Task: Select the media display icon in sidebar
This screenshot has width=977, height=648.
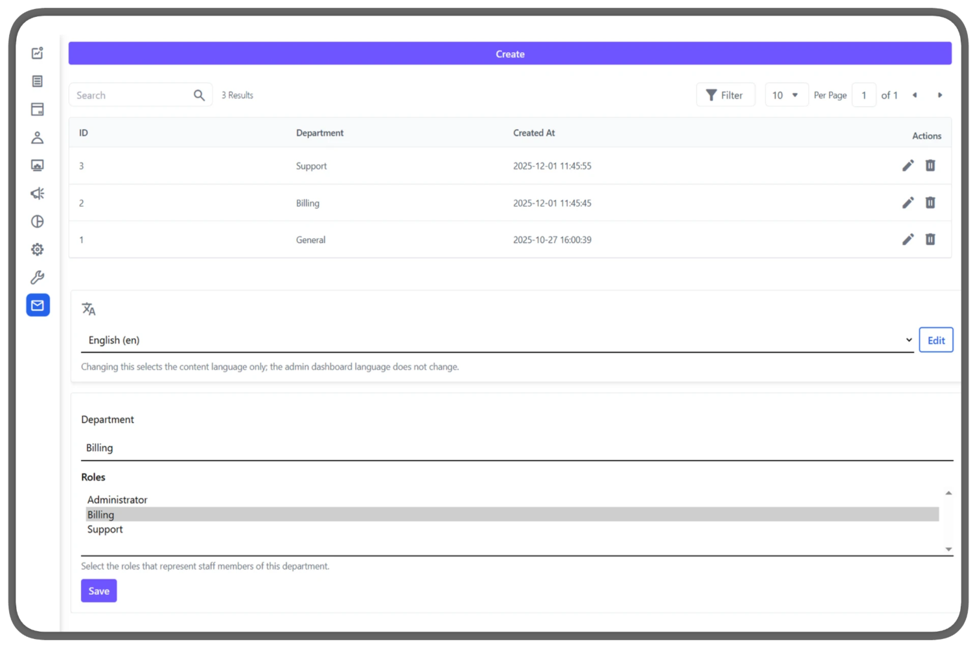Action: [37, 165]
